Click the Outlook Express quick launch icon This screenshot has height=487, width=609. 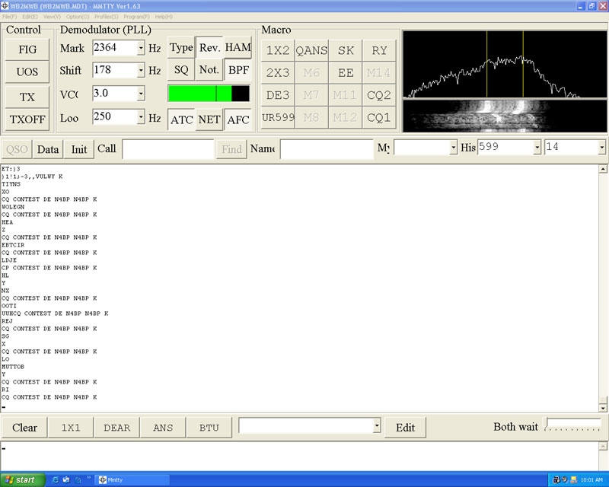coord(66,479)
